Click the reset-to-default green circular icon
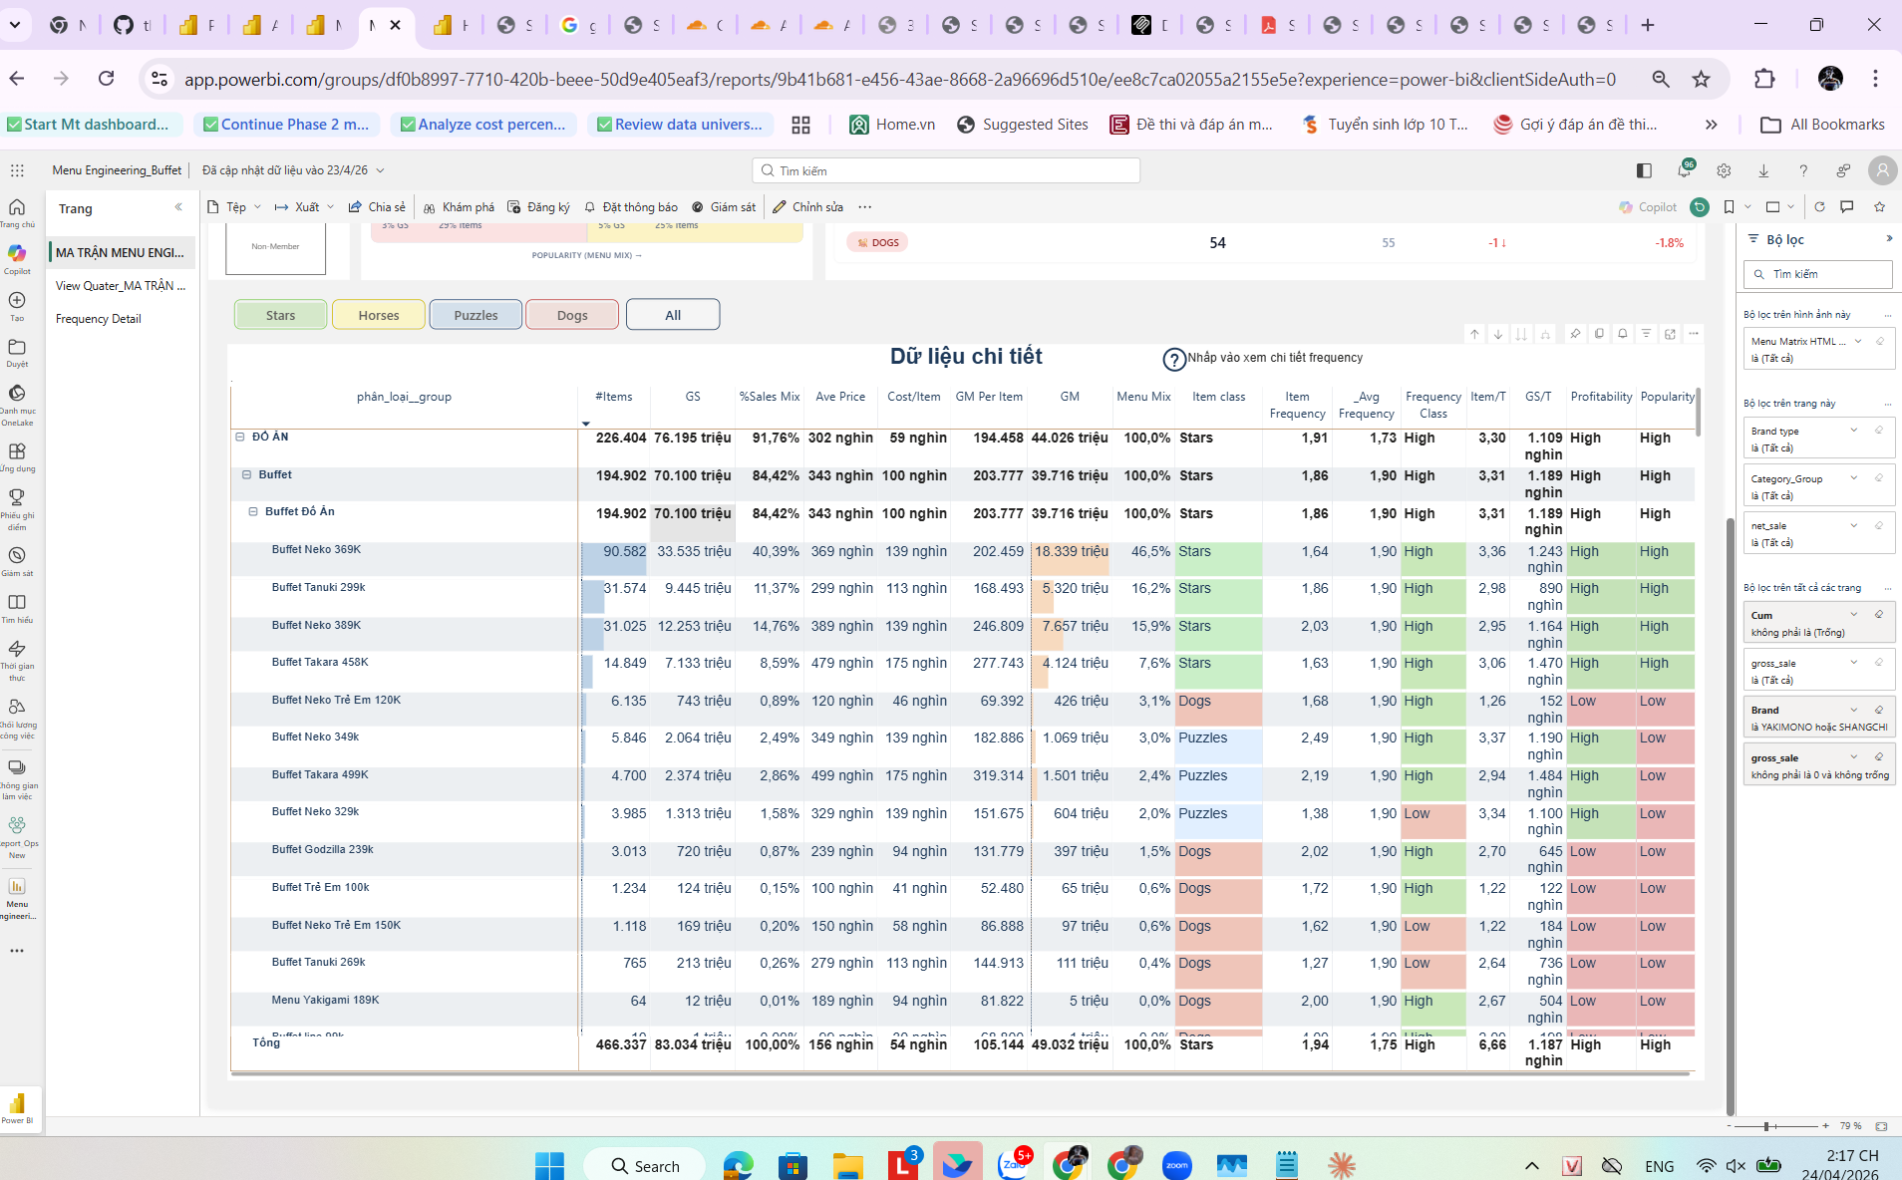This screenshot has width=1902, height=1180. click(x=1700, y=207)
